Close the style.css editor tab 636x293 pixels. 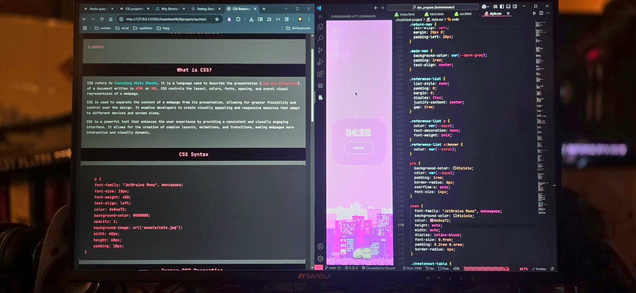509,14
